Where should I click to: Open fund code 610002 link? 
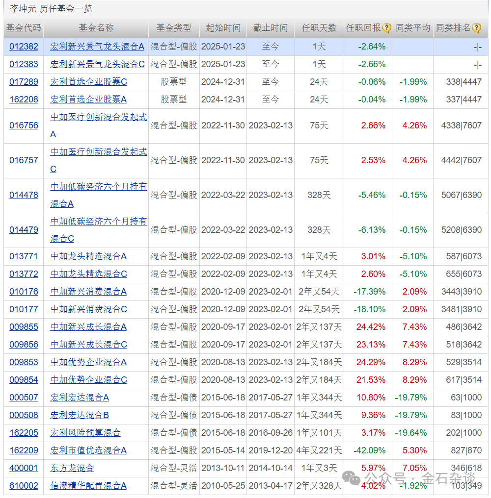click(24, 486)
